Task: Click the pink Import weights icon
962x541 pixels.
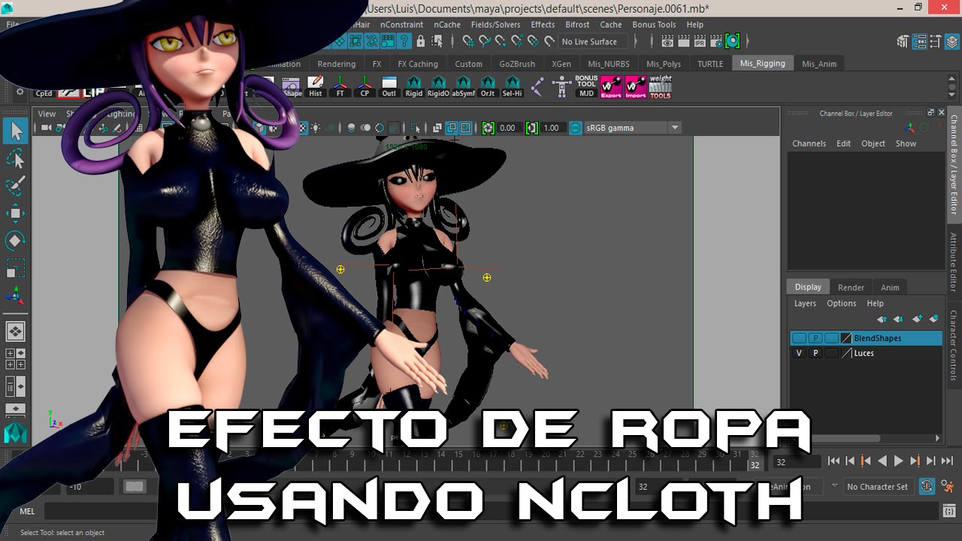Action: 636,87
